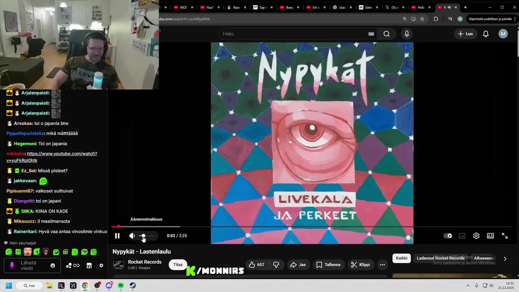
Task: Open Steam from the taskbar
Action: (x=133, y=286)
